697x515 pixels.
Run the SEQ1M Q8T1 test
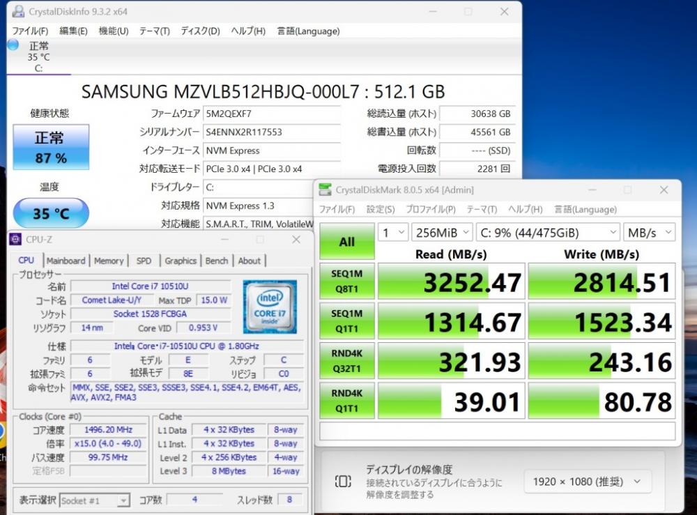[x=346, y=281]
